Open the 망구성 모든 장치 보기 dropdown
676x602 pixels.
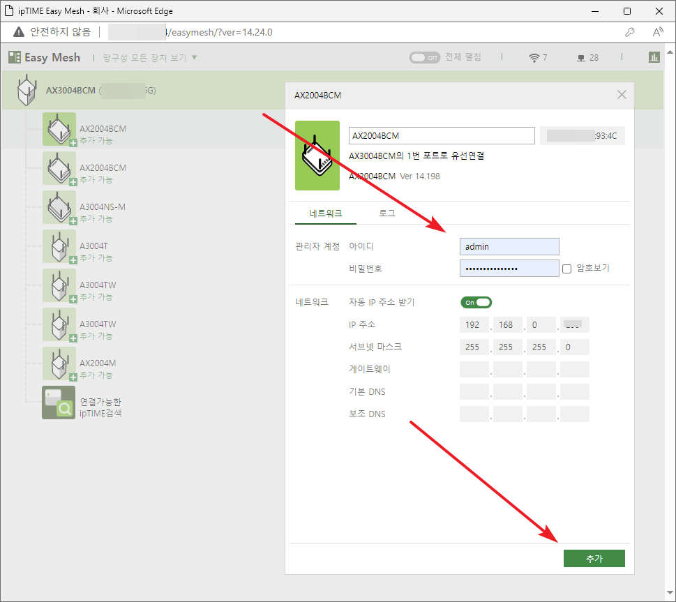click(x=150, y=58)
